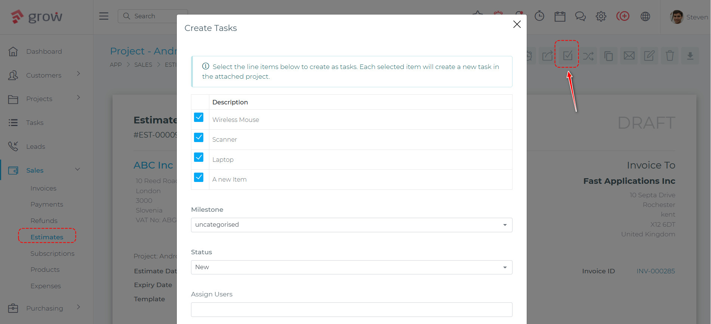Click the create tasks checkbox icon in toolbar
The width and height of the screenshot is (711, 324).
567,56
